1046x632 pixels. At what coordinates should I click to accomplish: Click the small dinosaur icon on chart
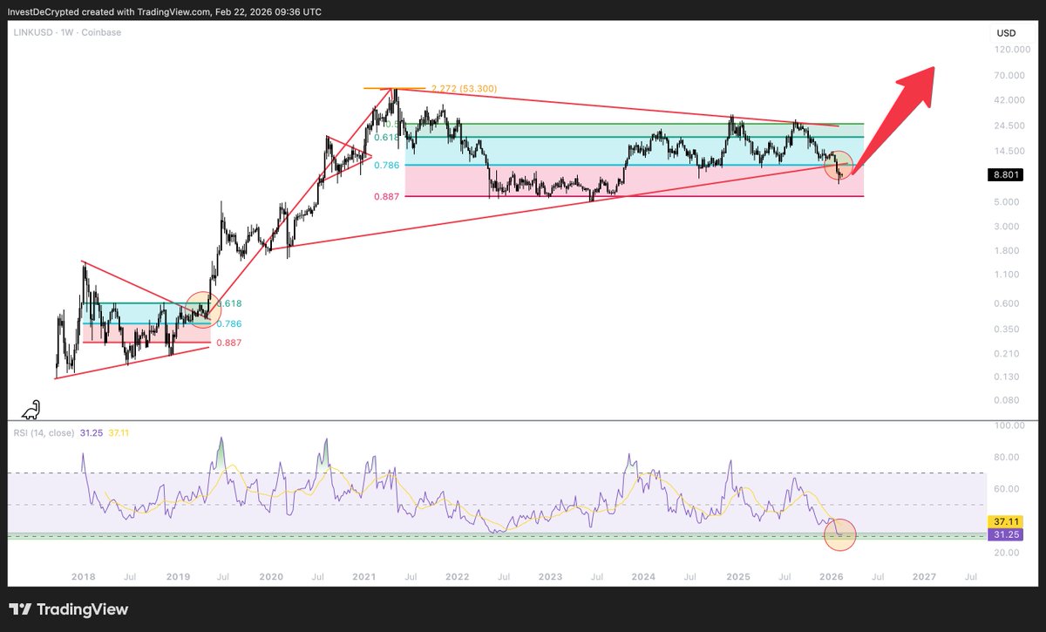pyautogui.click(x=30, y=409)
